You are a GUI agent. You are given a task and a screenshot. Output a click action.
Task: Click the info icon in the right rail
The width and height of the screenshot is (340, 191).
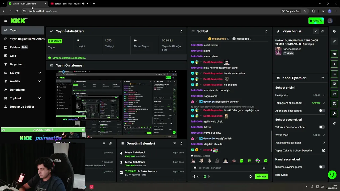click(334, 31)
